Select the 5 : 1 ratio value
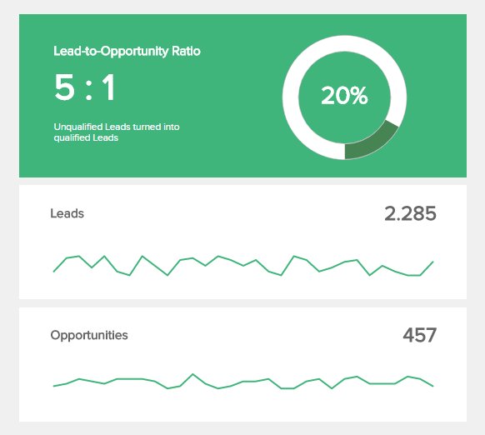 click(85, 87)
